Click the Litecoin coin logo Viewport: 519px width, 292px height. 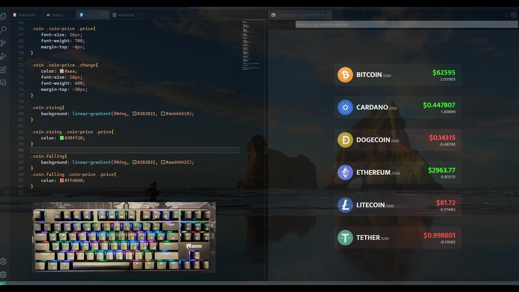point(345,205)
